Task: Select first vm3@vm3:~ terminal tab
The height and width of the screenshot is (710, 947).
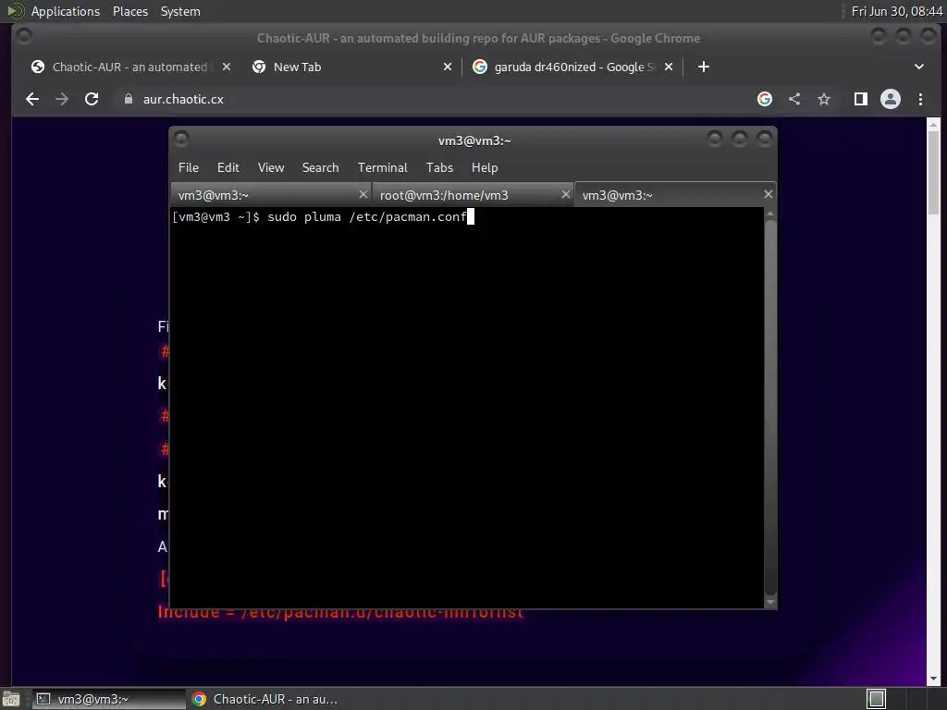Action: tap(271, 195)
